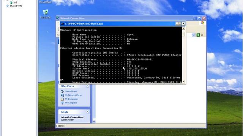Viewport: 243px width, 136px height.
Task: Click the My Documents folder icon
Action: [62, 99]
